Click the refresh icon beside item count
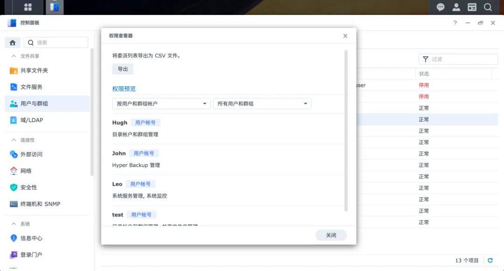 pyautogui.click(x=490, y=260)
